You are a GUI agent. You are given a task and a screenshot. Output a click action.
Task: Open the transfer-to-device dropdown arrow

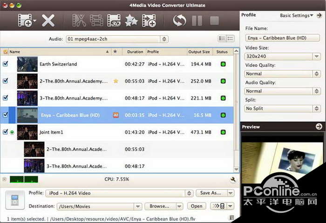tap(231, 206)
